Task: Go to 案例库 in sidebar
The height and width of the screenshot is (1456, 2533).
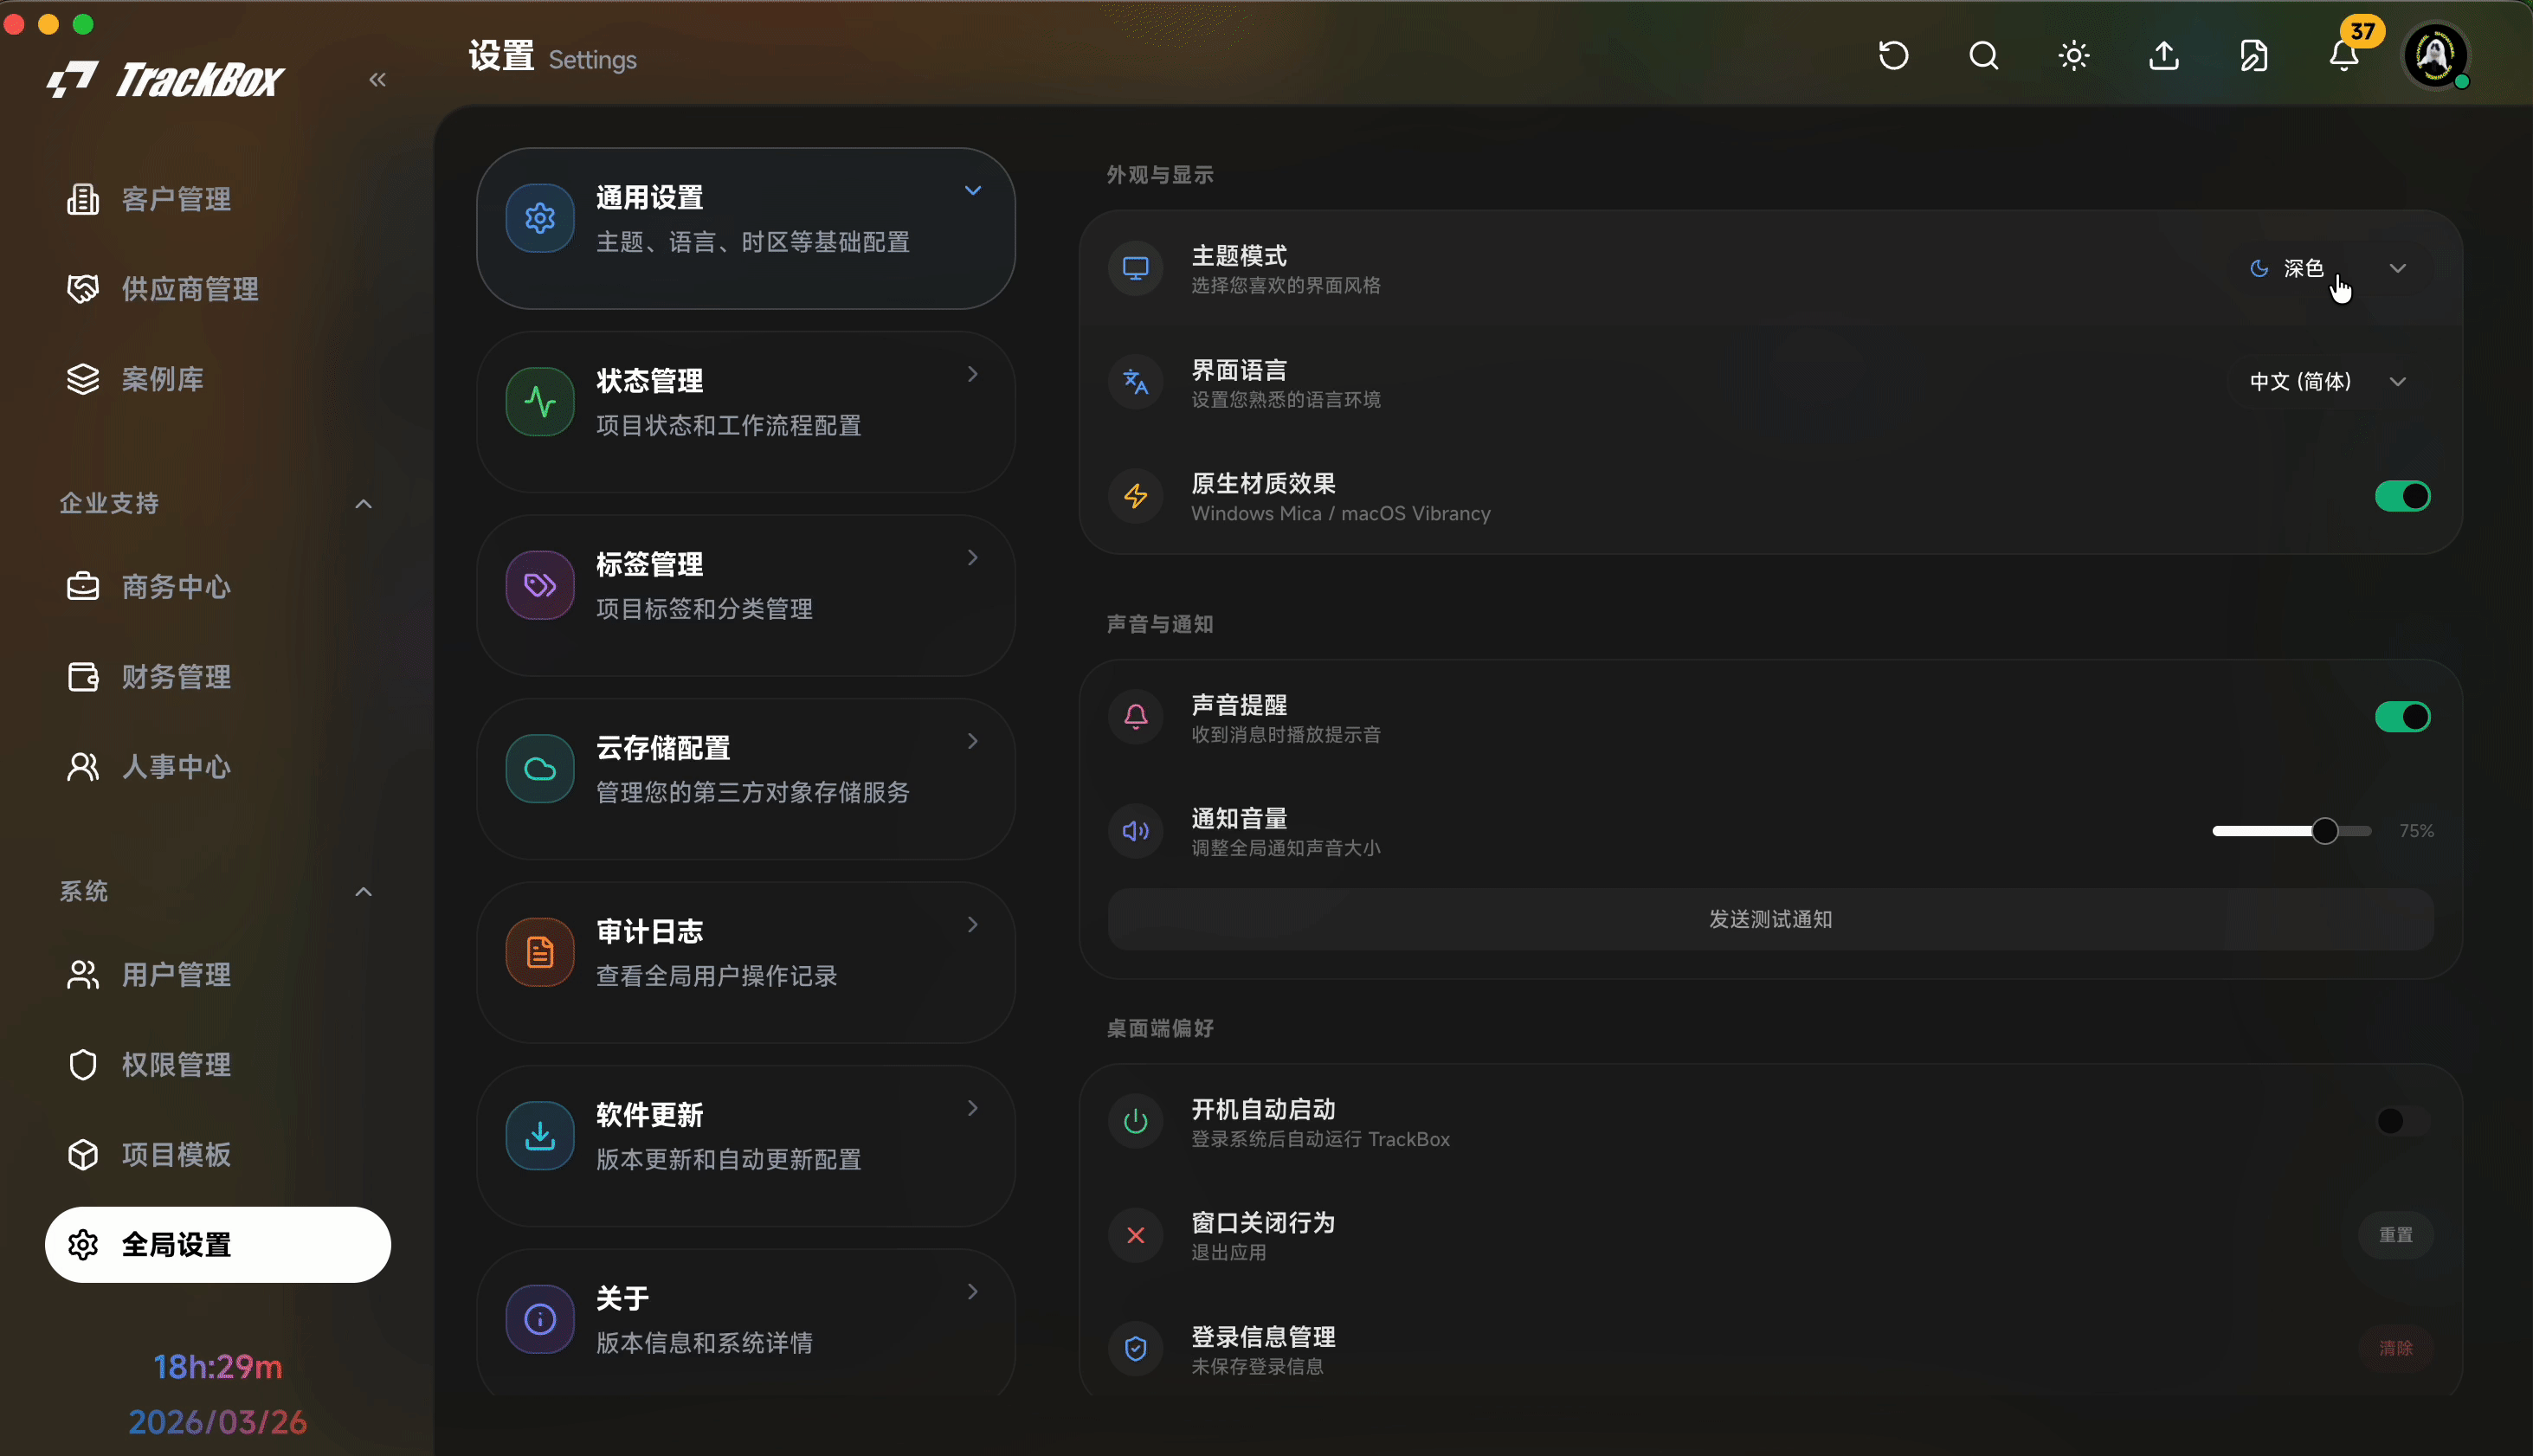Action: [x=217, y=379]
